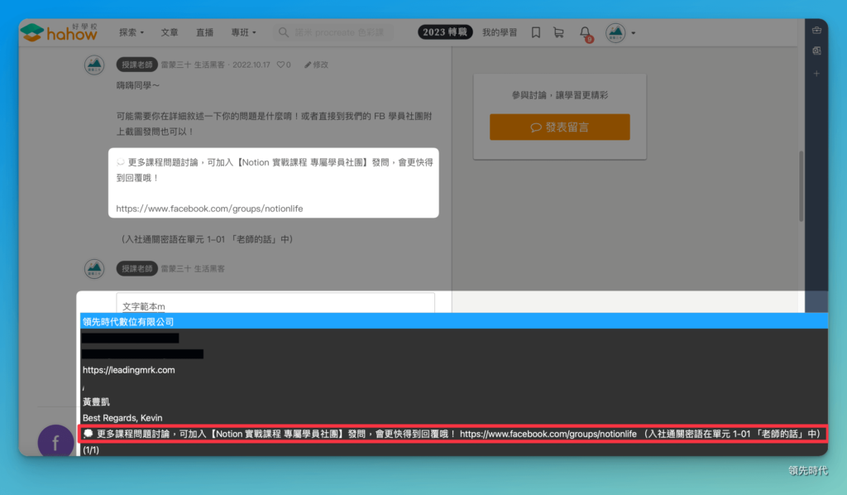The width and height of the screenshot is (847, 495).
Task: Open the notifications bell icon
Action: [585, 33]
